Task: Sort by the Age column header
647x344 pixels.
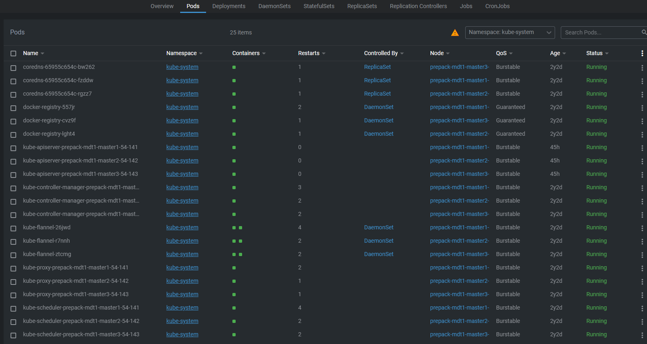Action: 558,53
